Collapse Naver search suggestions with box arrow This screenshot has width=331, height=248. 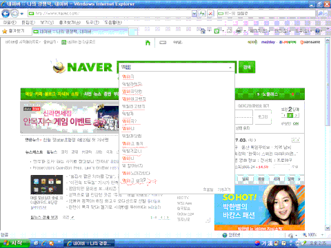coord(230,68)
